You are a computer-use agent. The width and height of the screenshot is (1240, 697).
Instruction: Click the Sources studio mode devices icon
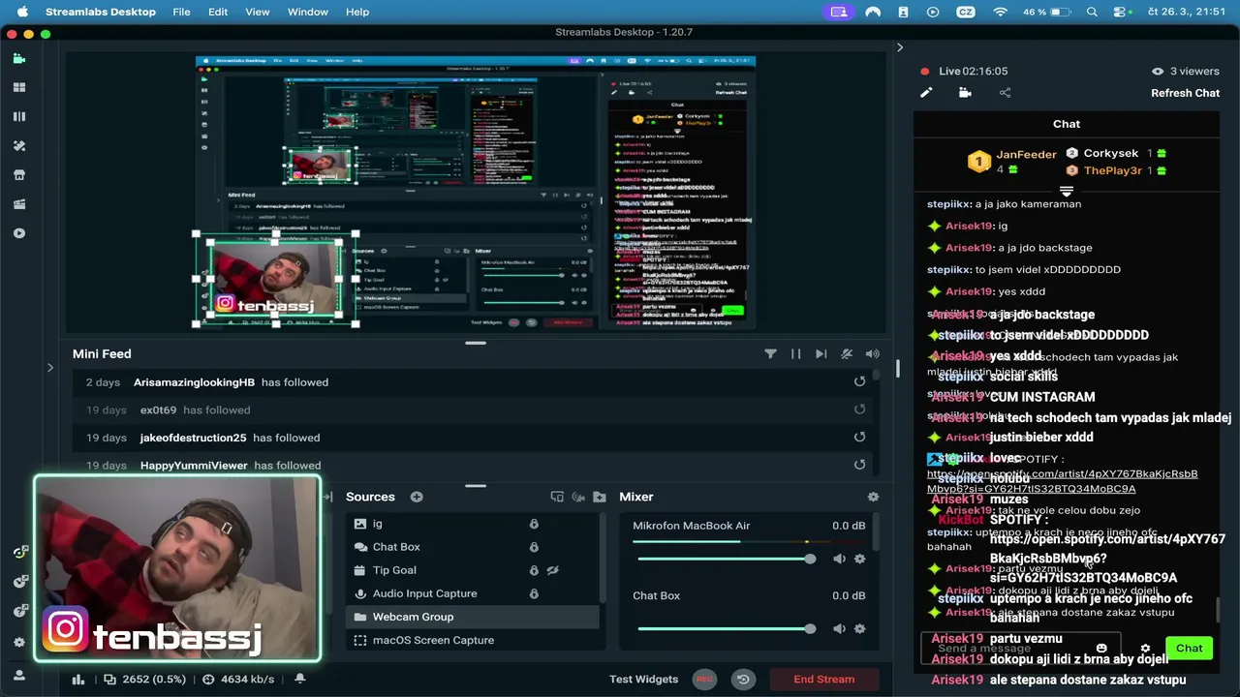click(x=557, y=497)
